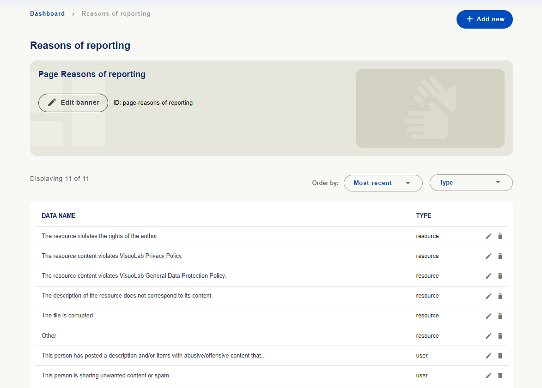Delete the spam sharing user reason
Viewport: 542px width, 388px height.
[500, 376]
